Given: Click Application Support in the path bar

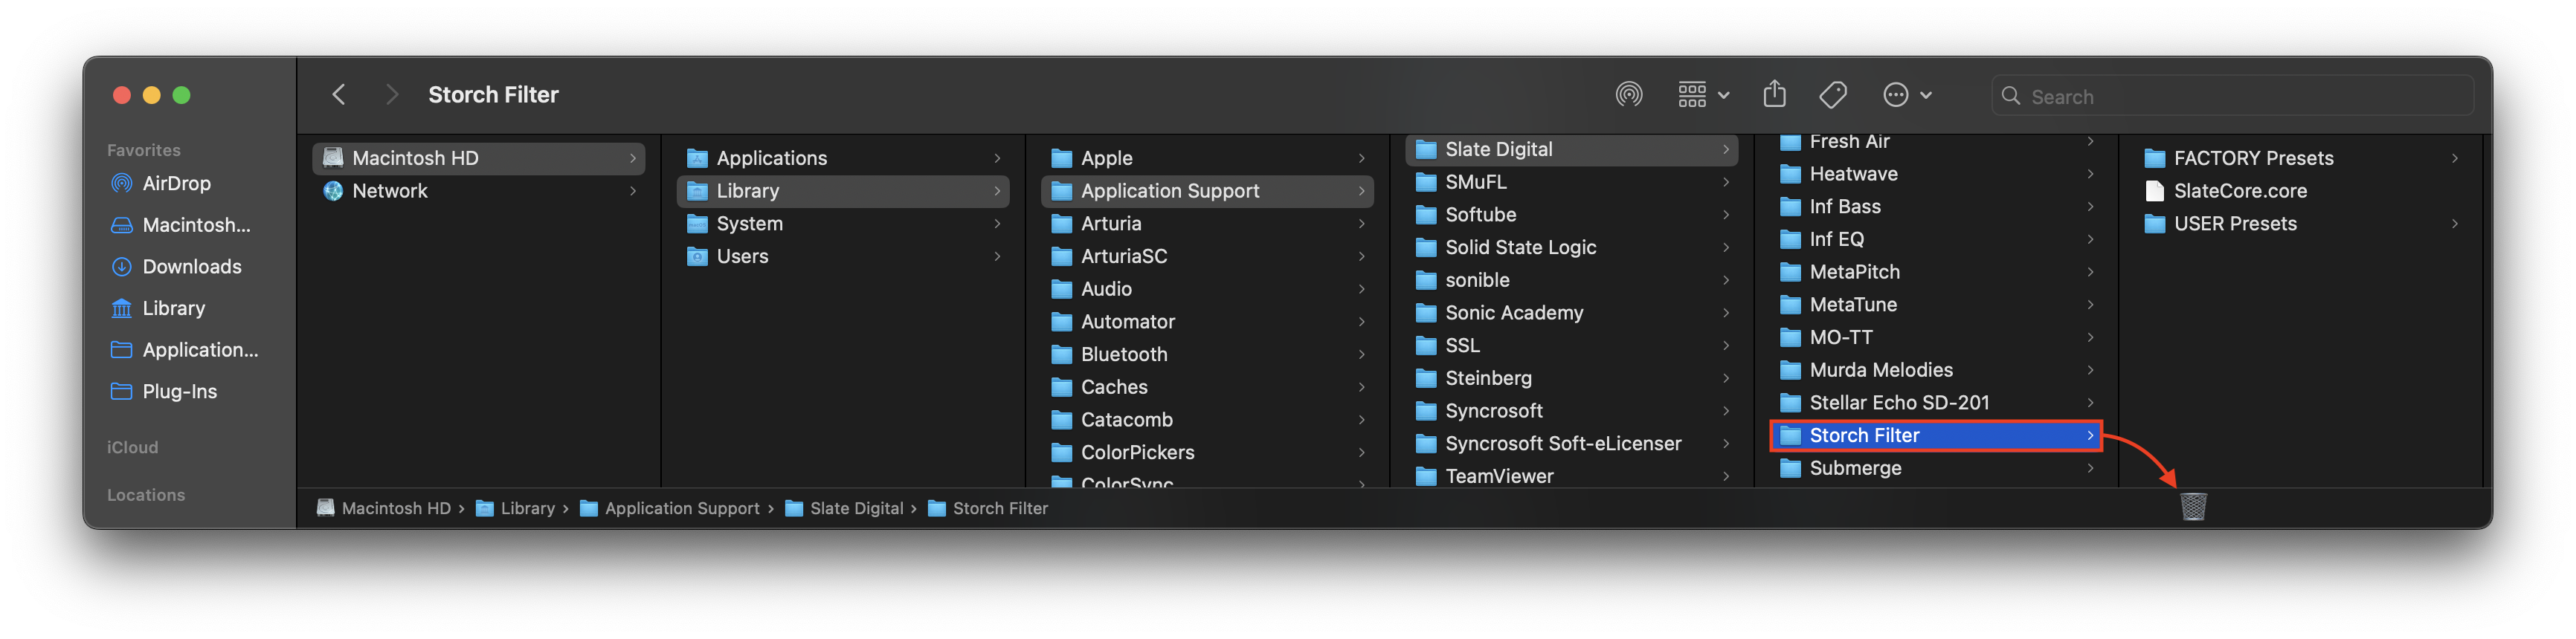Looking at the screenshot, I should coord(670,509).
